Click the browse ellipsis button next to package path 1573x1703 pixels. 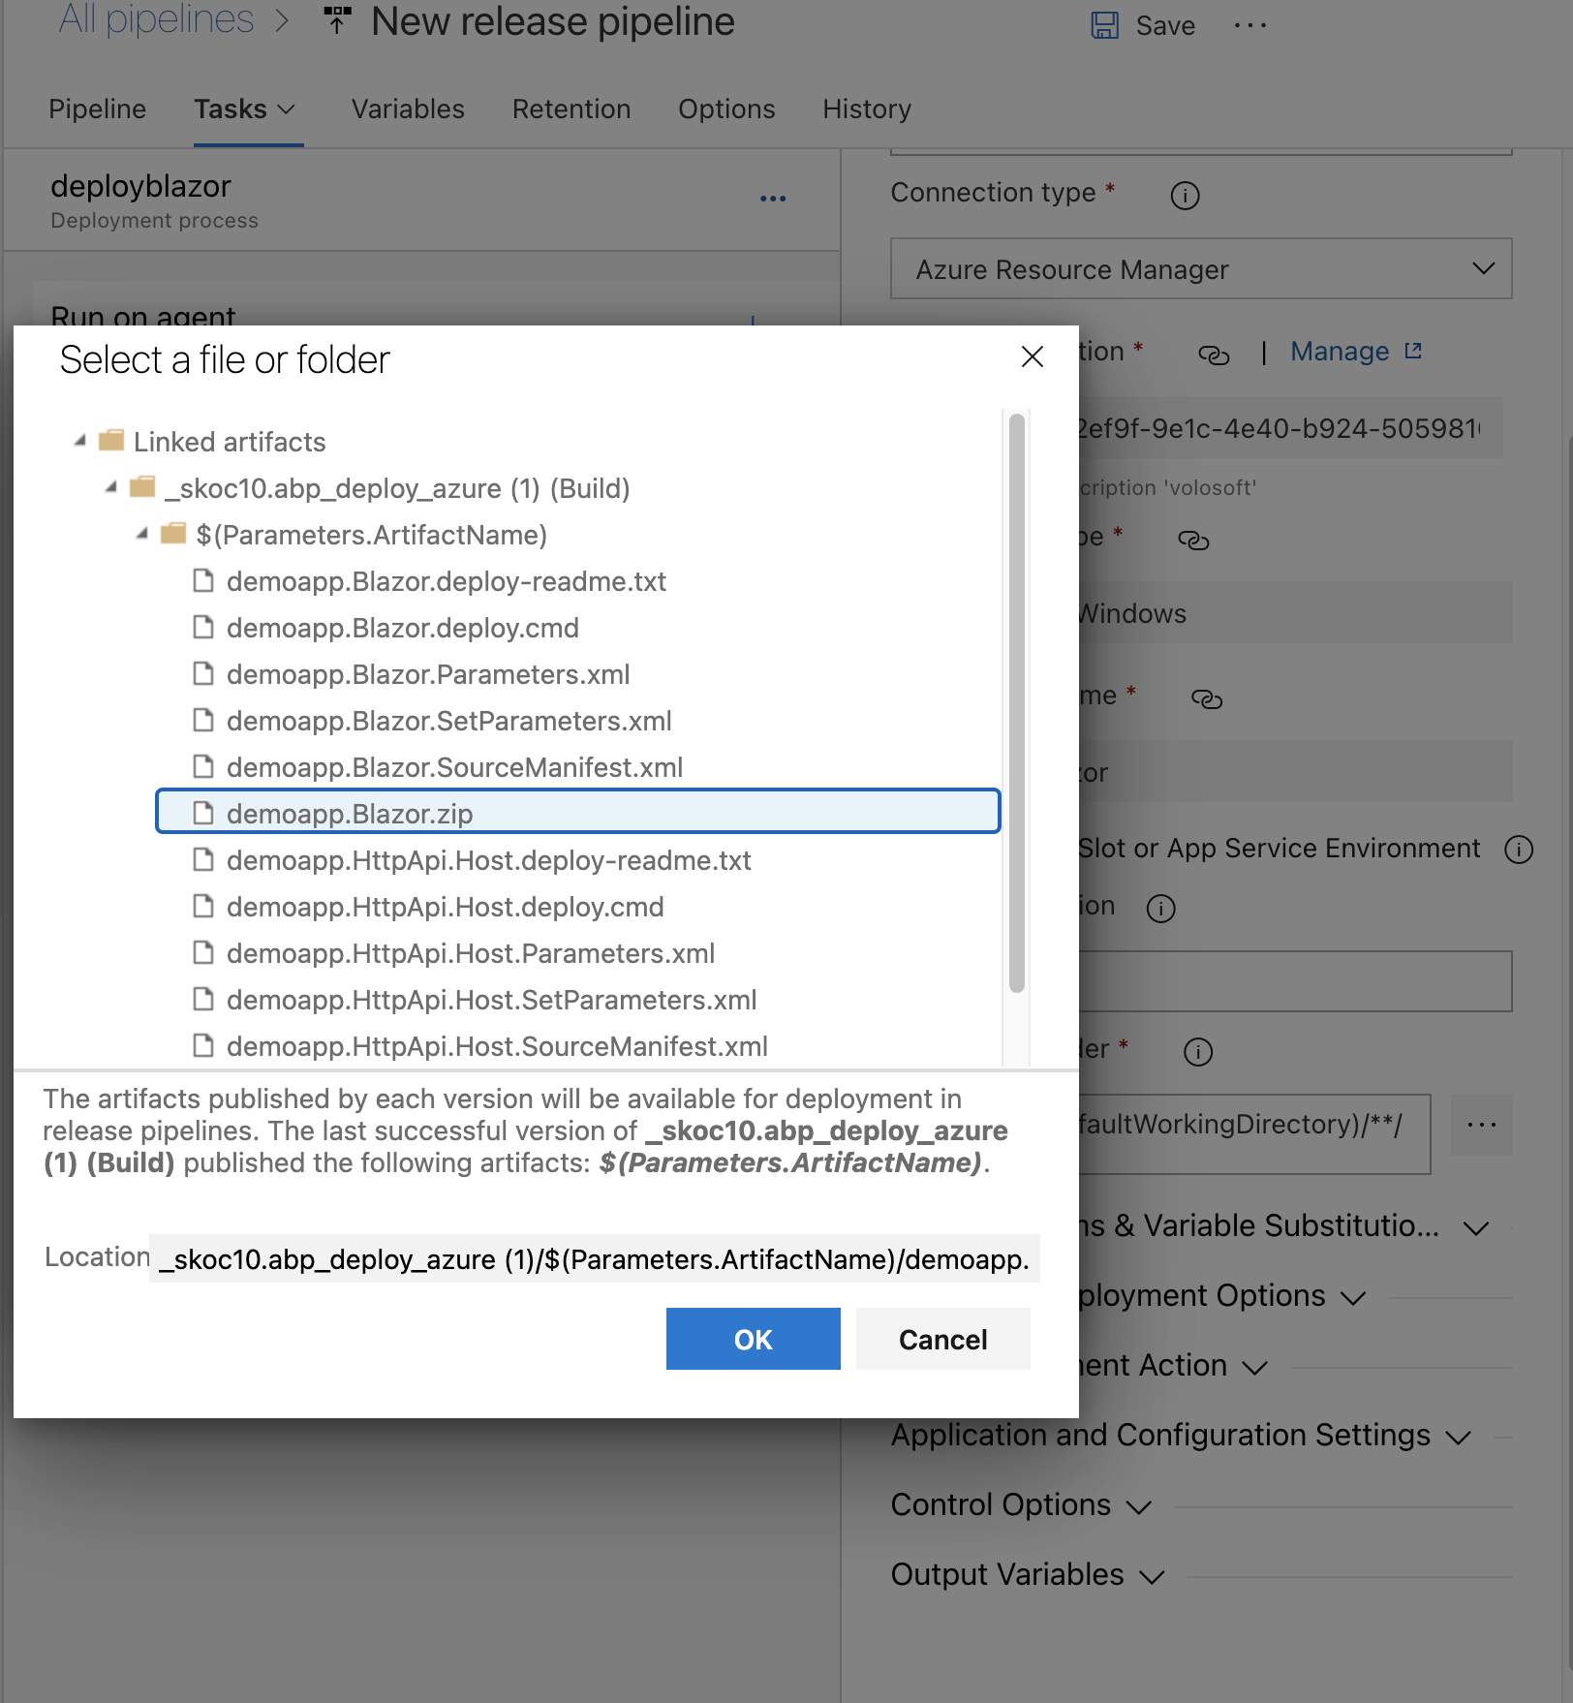click(x=1480, y=1125)
